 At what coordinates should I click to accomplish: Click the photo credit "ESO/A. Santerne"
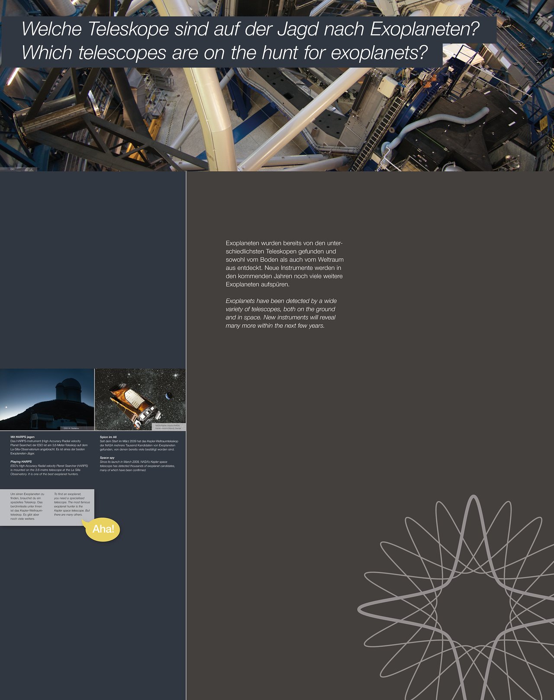tap(71, 429)
